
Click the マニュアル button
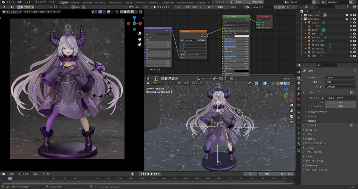click(x=256, y=2)
